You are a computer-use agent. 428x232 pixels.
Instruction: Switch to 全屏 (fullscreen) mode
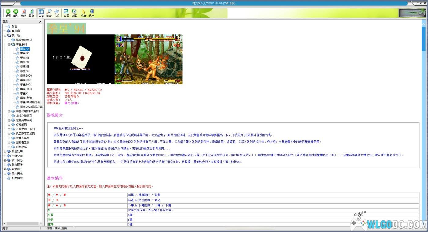tap(66, 13)
